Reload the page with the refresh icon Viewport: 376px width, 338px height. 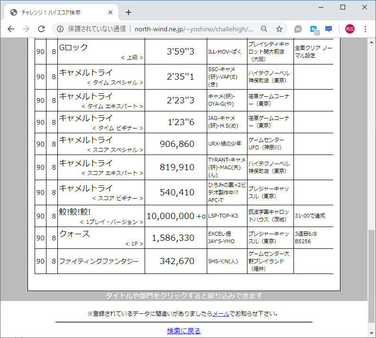pos(41,29)
